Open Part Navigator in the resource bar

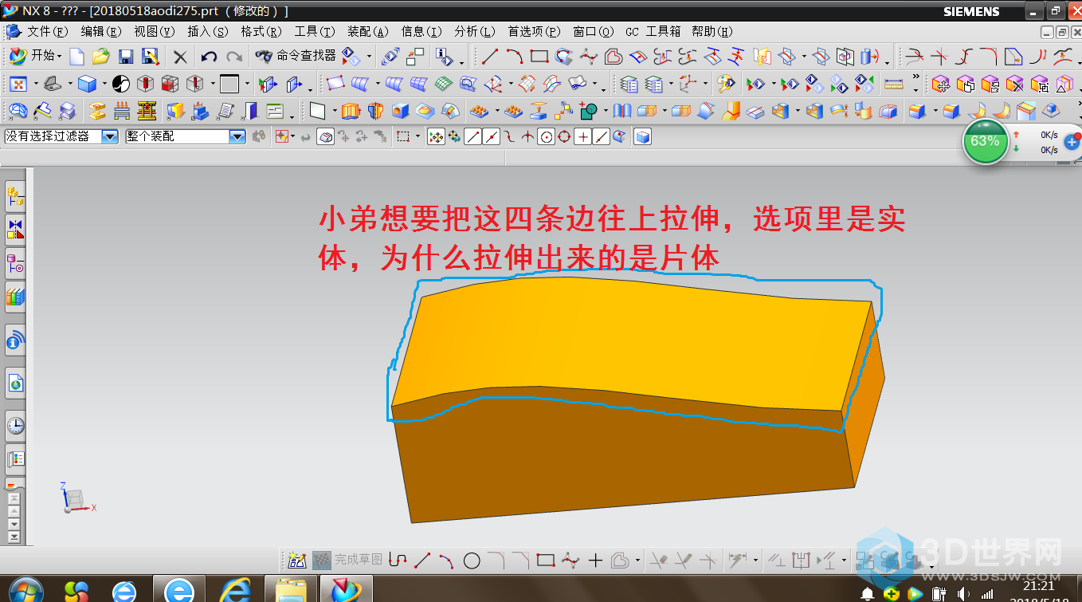coord(15,262)
